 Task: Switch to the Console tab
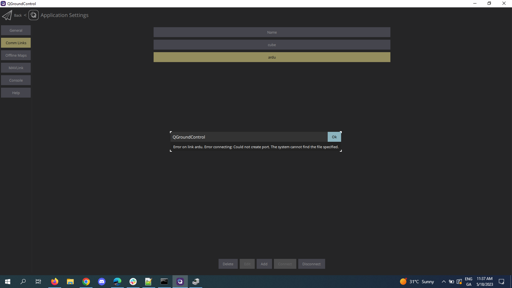click(16, 80)
